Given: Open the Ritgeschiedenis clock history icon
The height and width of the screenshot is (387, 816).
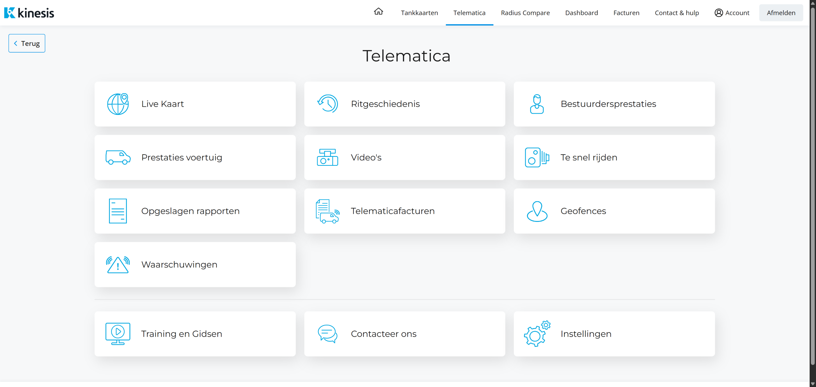Looking at the screenshot, I should tap(327, 104).
